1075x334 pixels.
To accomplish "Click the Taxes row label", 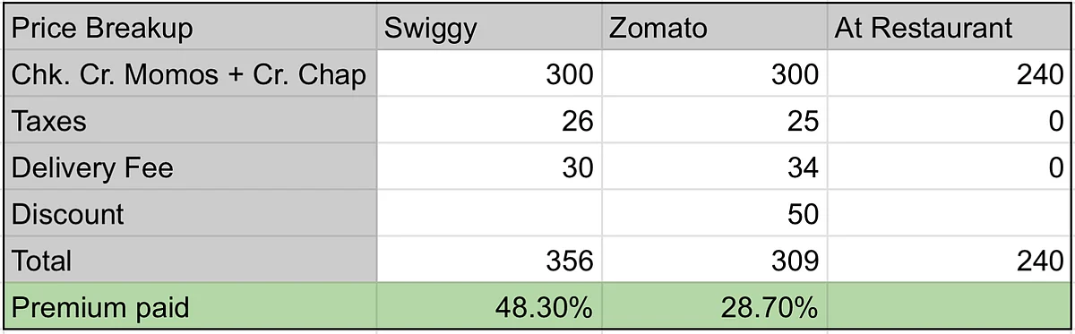I will pyautogui.click(x=191, y=121).
